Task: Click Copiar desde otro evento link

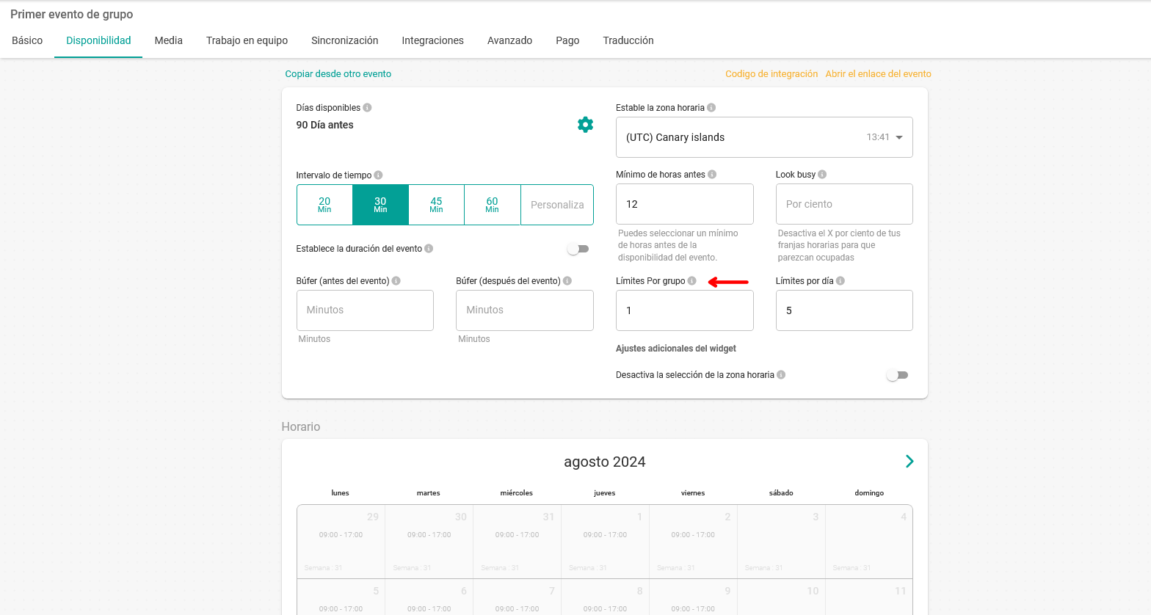Action: click(x=338, y=74)
